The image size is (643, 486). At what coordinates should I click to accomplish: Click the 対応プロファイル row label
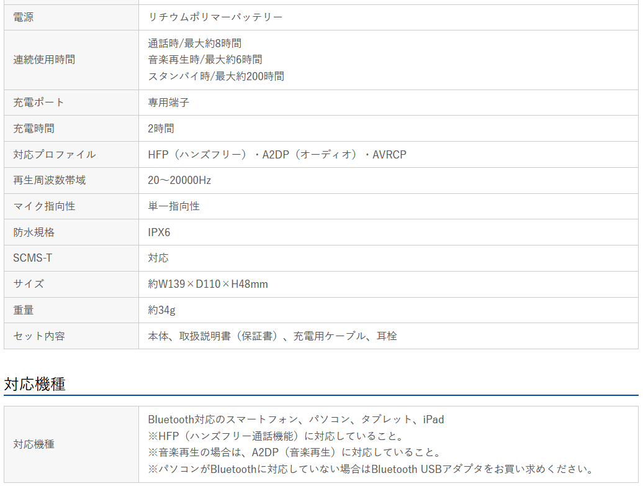55,155
